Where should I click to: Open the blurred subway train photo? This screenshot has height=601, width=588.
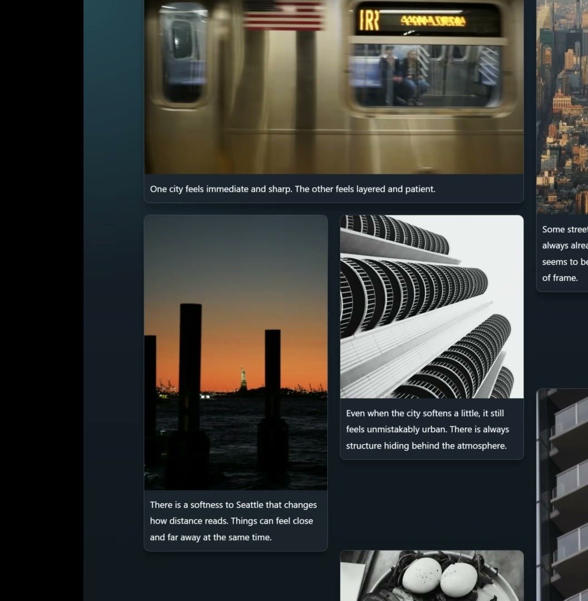334,87
